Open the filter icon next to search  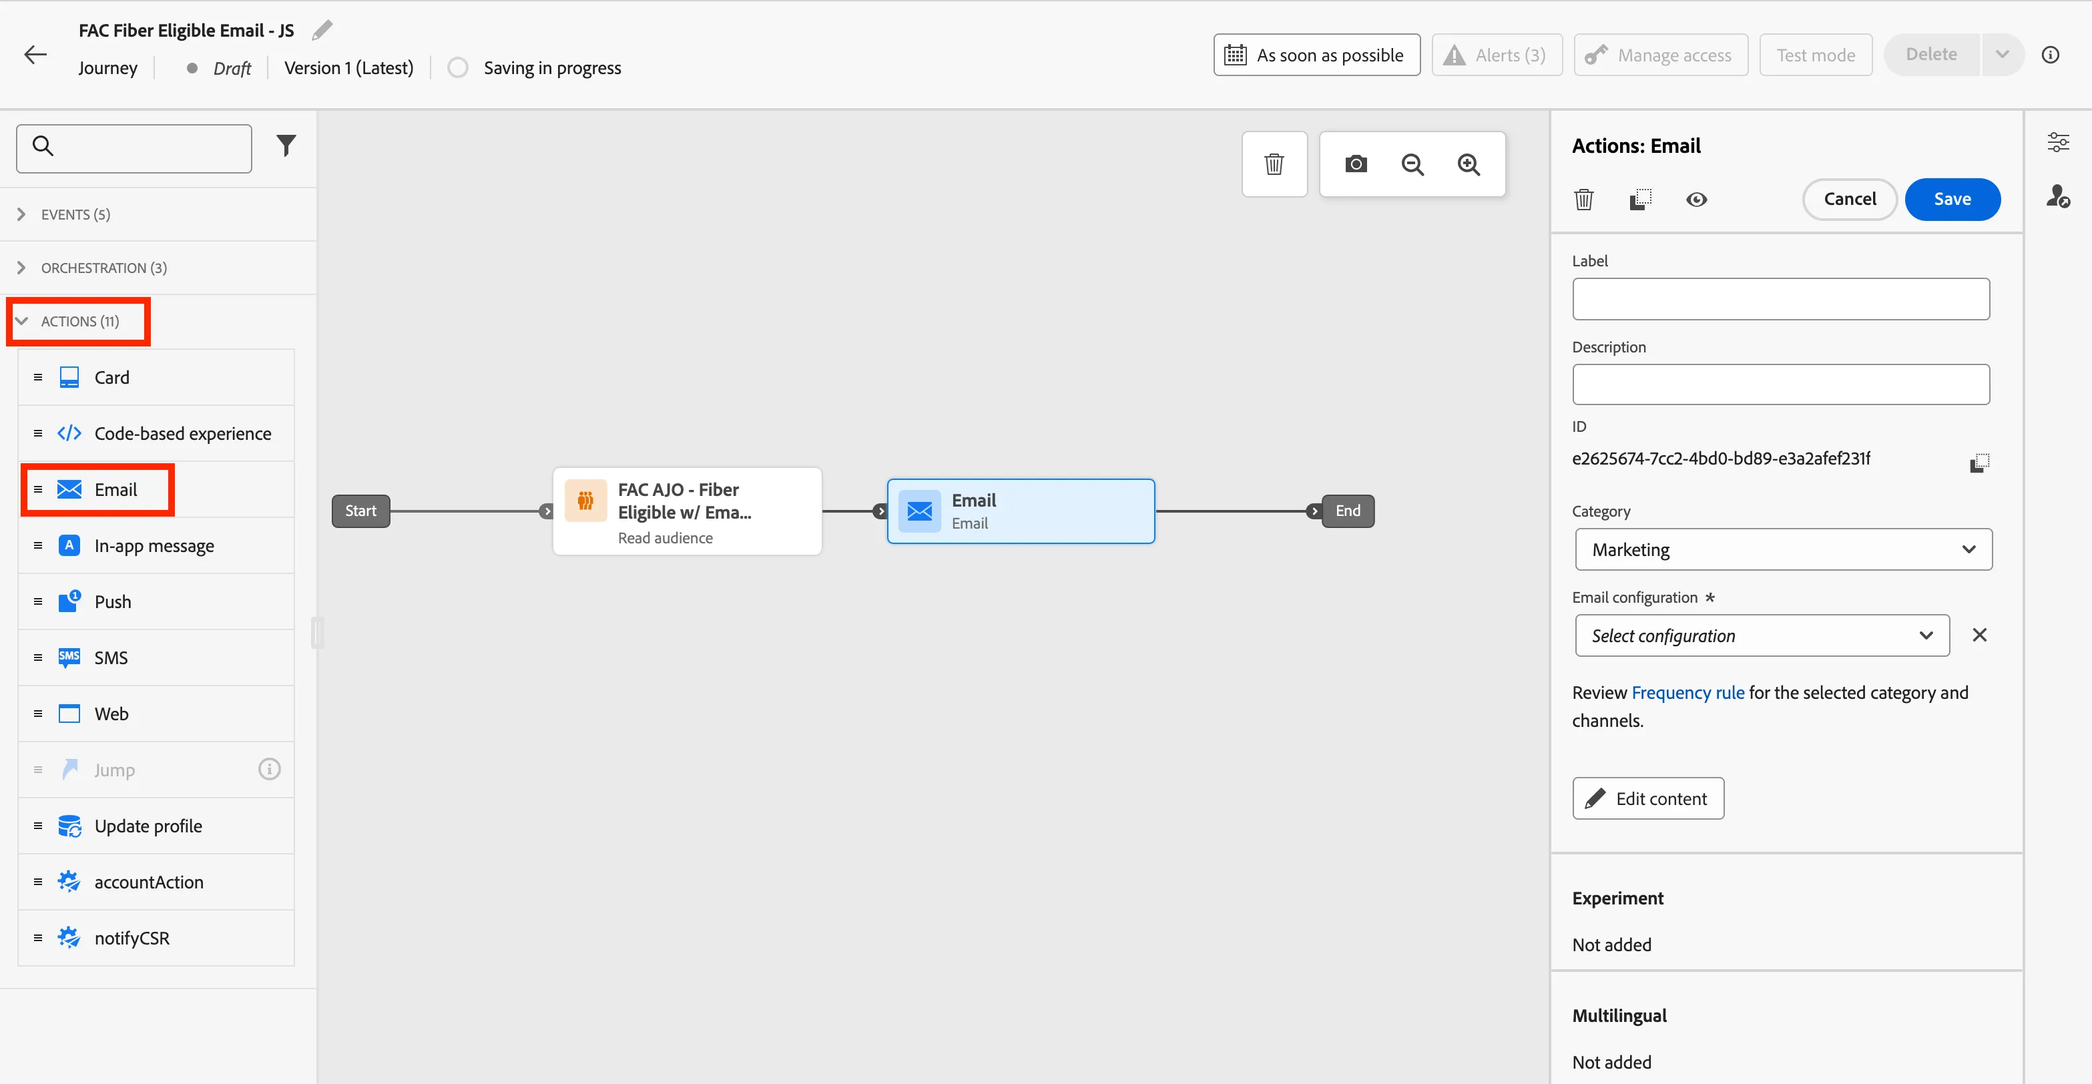click(286, 146)
